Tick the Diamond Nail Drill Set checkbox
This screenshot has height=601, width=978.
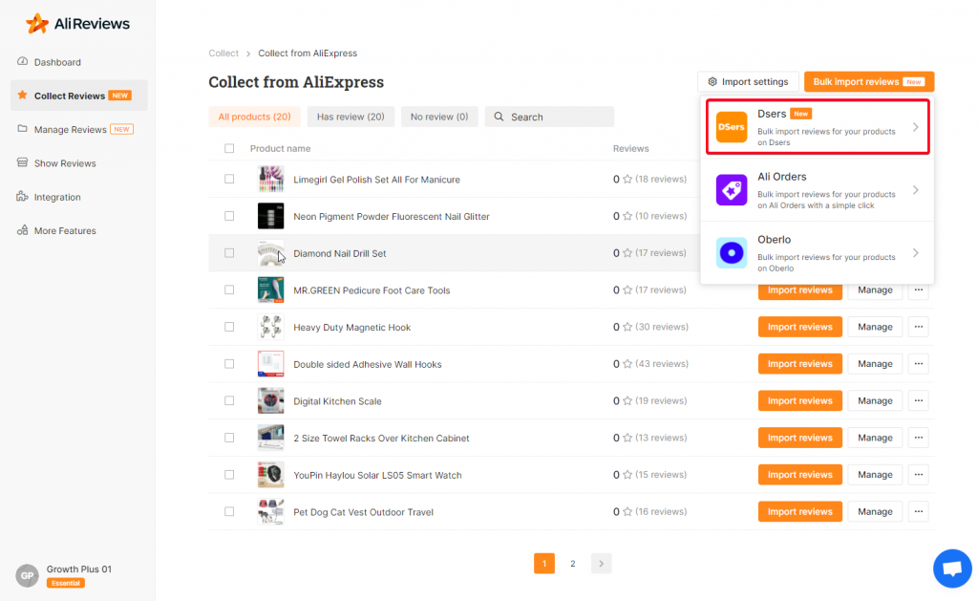(x=229, y=253)
